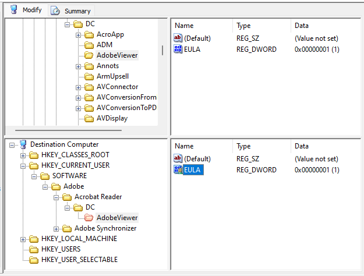Expand the AcroApp folder
364x276 pixels.
click(78, 35)
